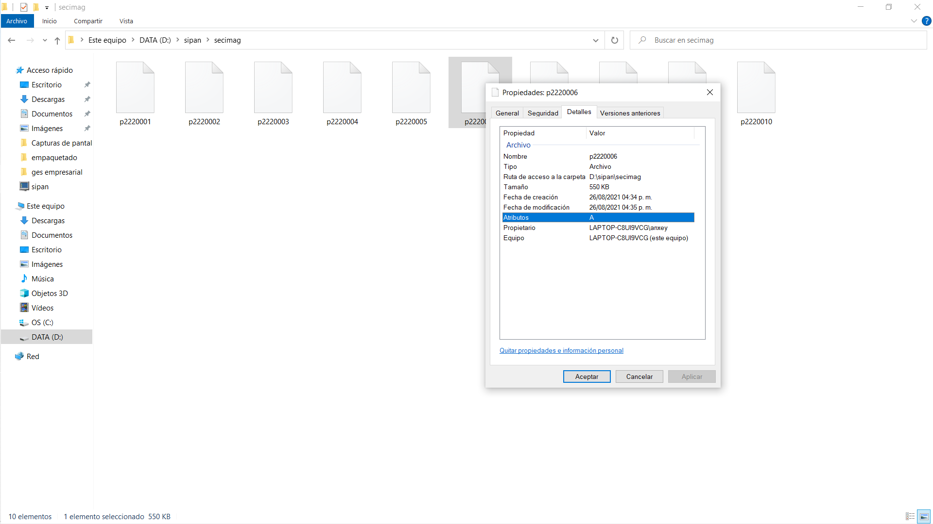Screen dimensions: 933x524
Task: Click Quitar propiedades e información personal link
Action: [x=561, y=350]
